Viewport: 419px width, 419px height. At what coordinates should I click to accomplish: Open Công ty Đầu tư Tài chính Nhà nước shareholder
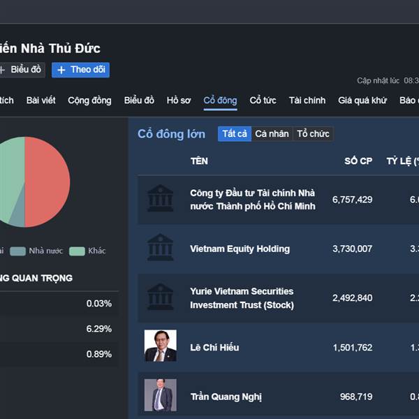pos(253,200)
